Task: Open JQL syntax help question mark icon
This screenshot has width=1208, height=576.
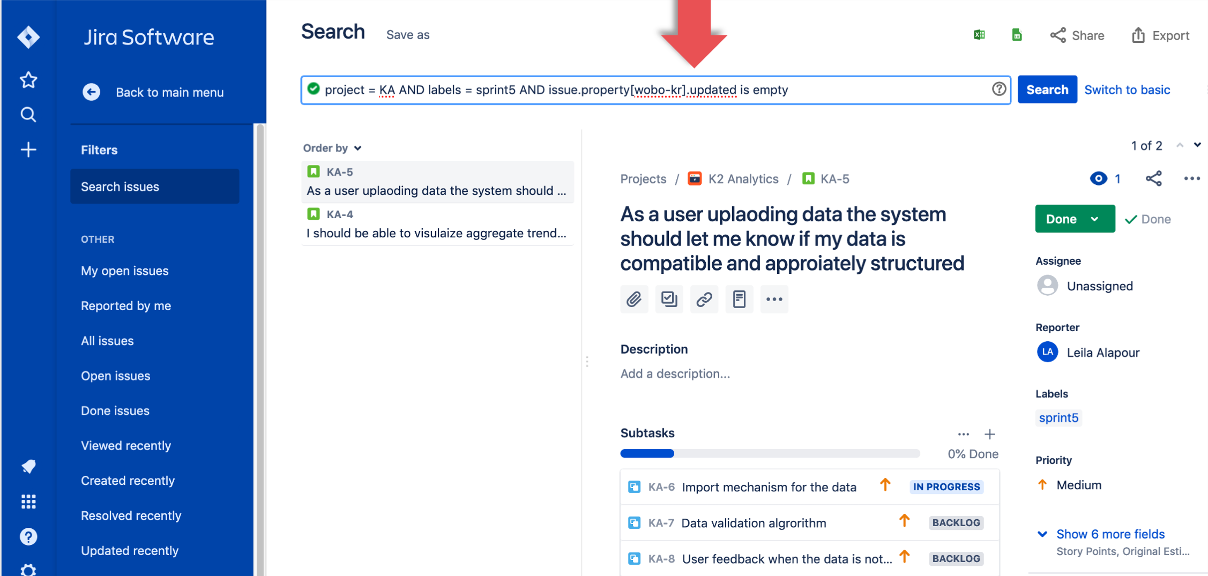Action: (998, 89)
